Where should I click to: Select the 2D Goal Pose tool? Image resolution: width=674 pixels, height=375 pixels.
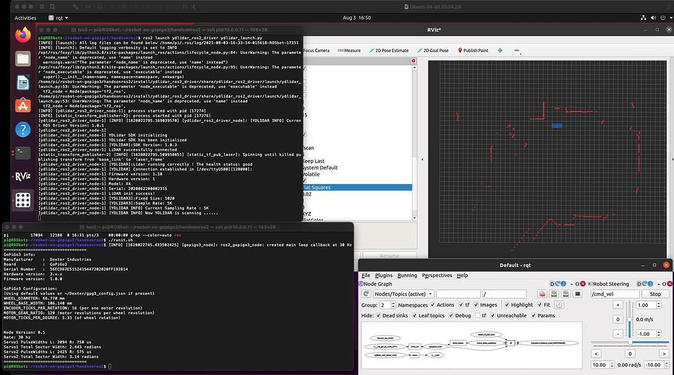tap(432, 50)
